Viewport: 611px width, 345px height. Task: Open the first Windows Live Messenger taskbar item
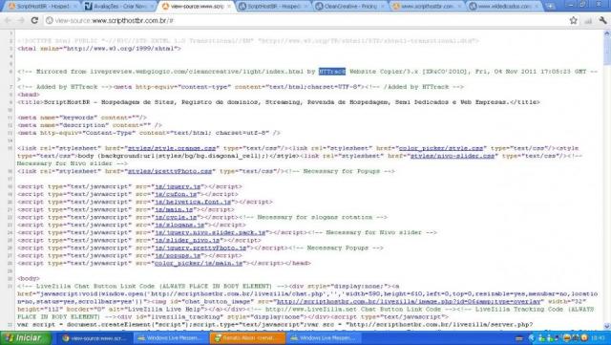172,338
